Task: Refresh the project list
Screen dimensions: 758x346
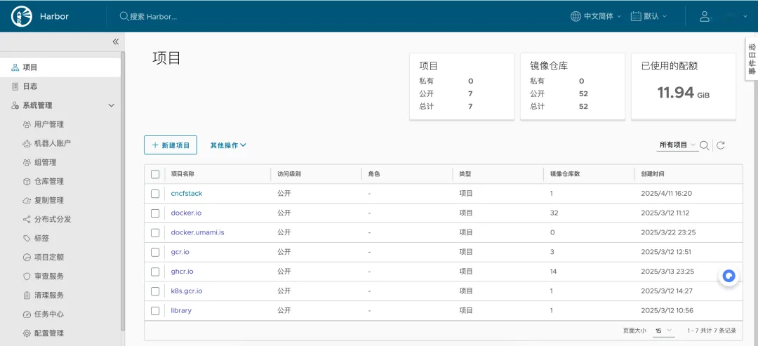Action: [x=721, y=145]
